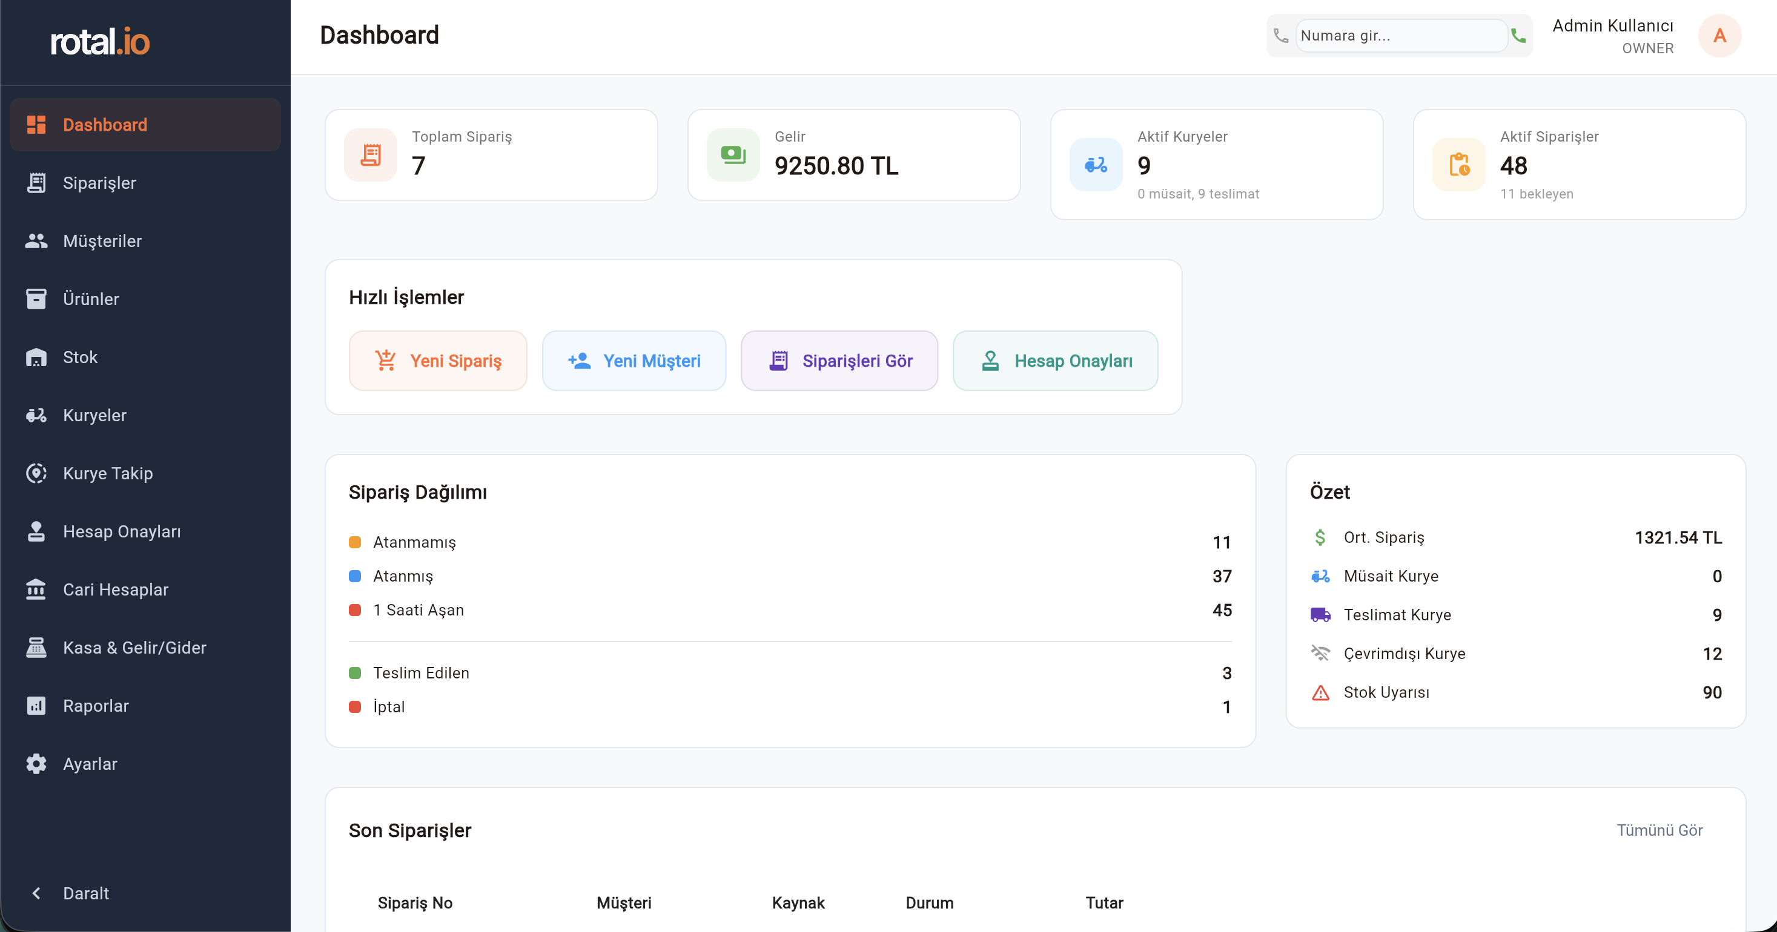Screen dimensions: 1777x932
Task: Click the Yeni Müşteri button
Action: (634, 361)
